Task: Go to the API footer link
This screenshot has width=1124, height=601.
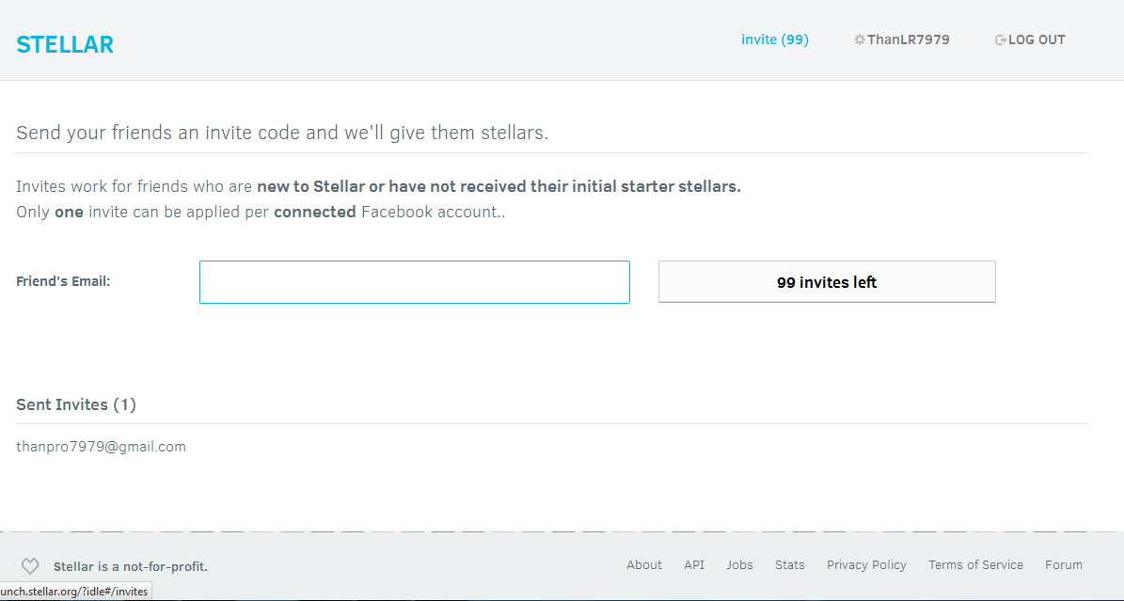Action: point(694,565)
